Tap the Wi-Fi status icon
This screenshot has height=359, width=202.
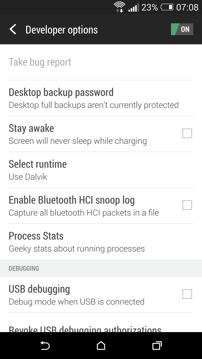[119, 7]
